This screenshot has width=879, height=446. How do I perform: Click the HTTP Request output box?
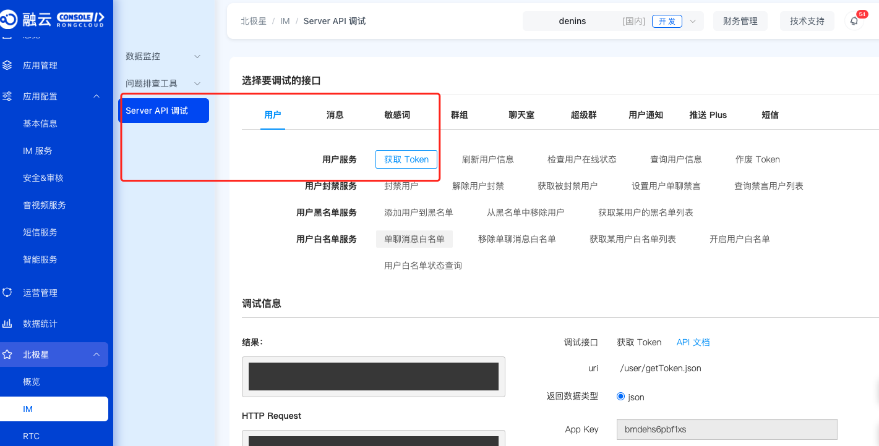[374, 438]
